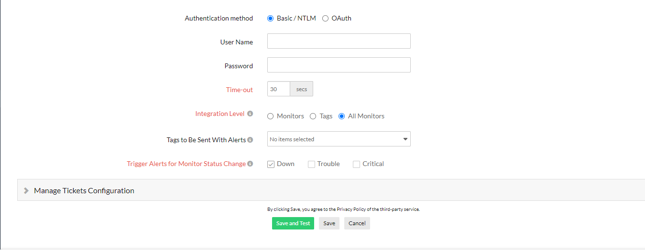The height and width of the screenshot is (250, 645).
Task: Click info icon beside Integration Level
Action: click(x=250, y=114)
